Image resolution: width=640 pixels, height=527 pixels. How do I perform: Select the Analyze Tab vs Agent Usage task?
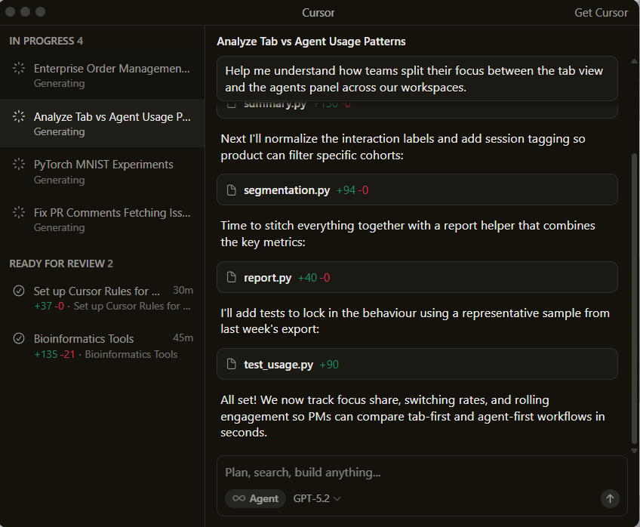[112, 117]
